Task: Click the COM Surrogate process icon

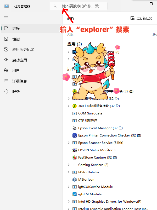Action: [75, 113]
